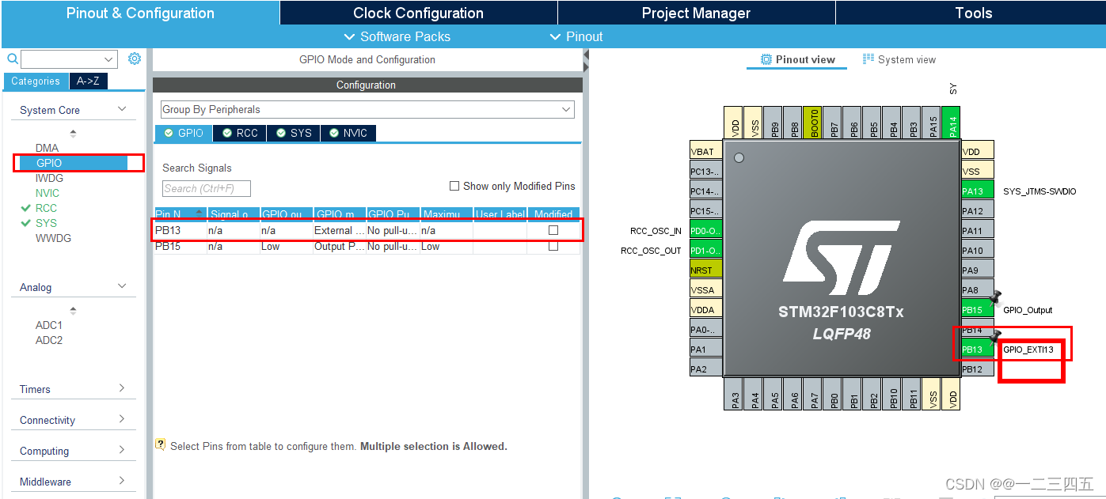Image resolution: width=1106 pixels, height=499 pixels.
Task: Toggle Show only Modified Pins checkbox
Action: pyautogui.click(x=454, y=186)
